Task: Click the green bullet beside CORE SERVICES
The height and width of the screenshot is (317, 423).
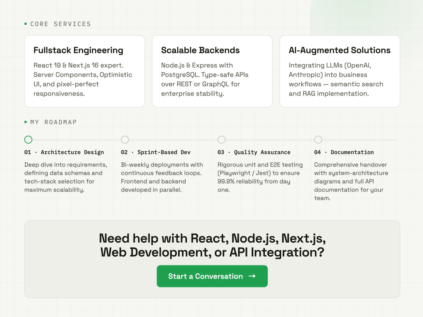Action: 26,24
